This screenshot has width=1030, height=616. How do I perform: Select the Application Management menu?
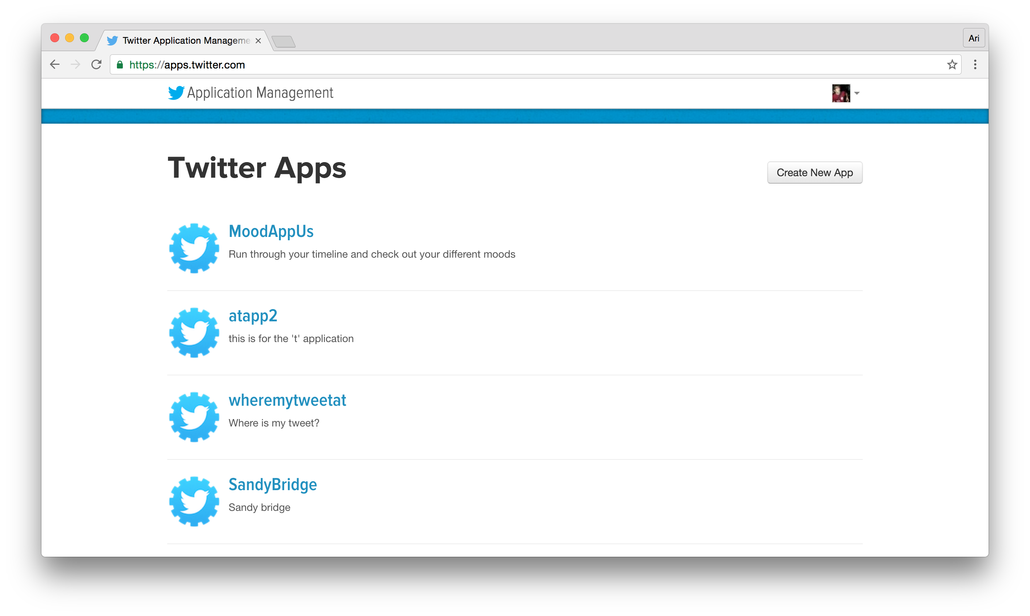click(846, 93)
